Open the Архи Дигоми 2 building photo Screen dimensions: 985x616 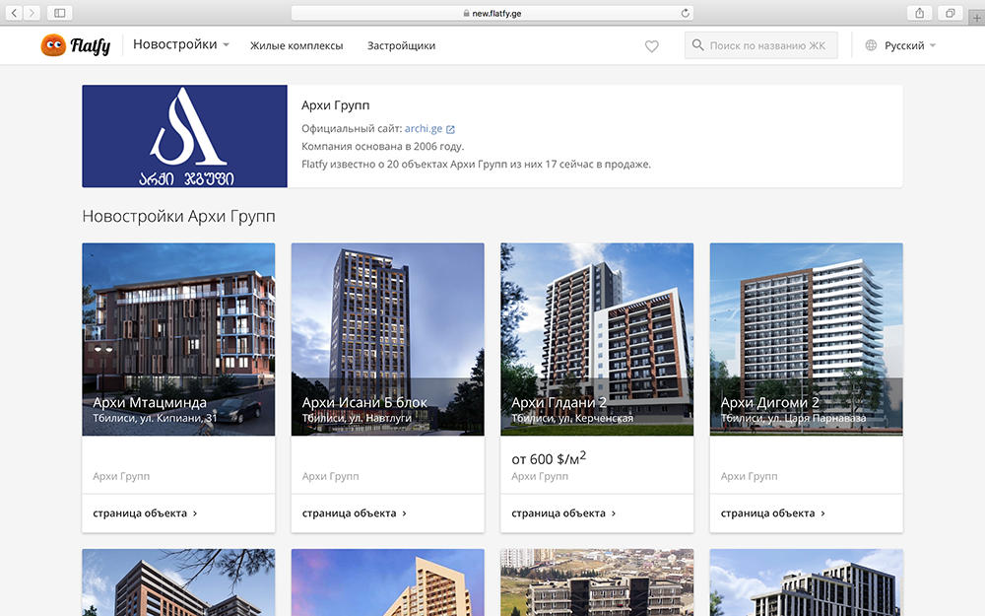click(806, 339)
